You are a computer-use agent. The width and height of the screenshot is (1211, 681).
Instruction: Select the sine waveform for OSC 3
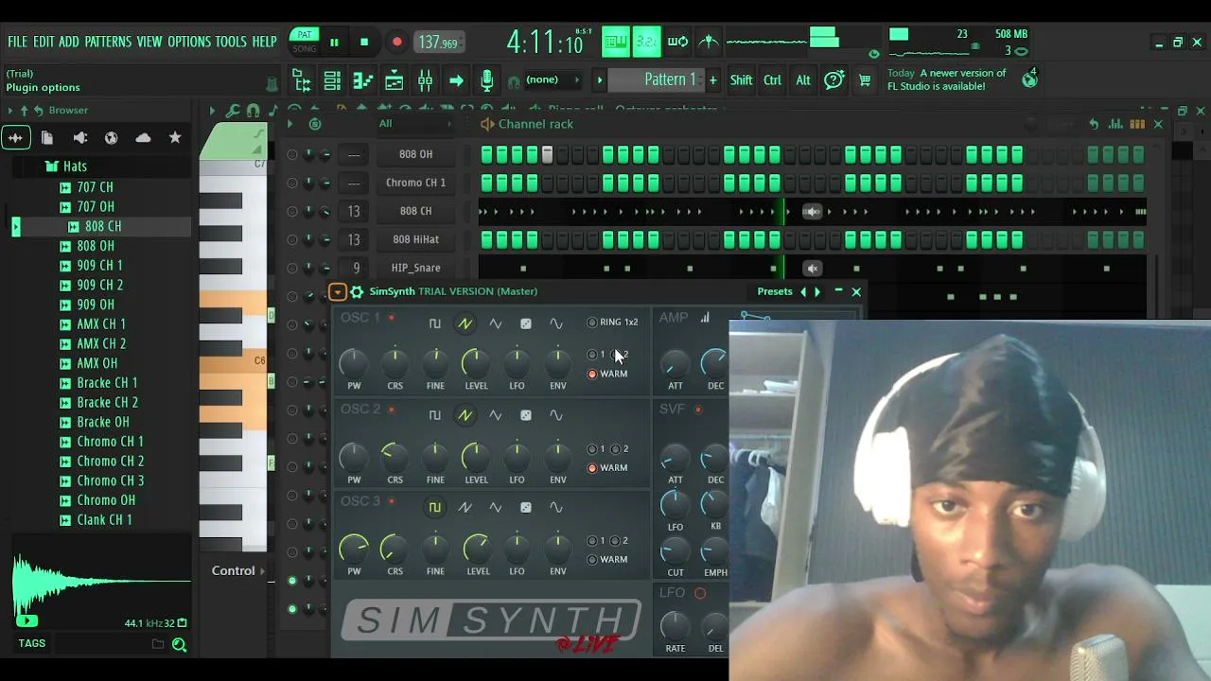pos(556,507)
